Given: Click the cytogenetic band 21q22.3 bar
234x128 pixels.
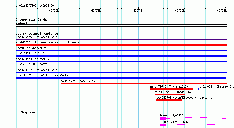Looking at the screenshot, I should (121, 25).
